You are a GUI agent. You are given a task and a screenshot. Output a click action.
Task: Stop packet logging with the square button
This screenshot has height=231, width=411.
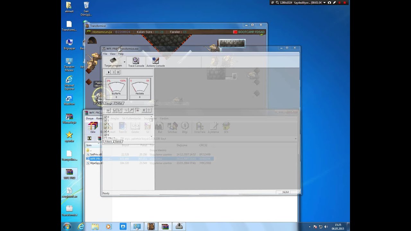tap(118, 72)
